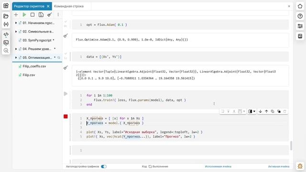Copy cell with outlined duplicate icon

point(273,111)
